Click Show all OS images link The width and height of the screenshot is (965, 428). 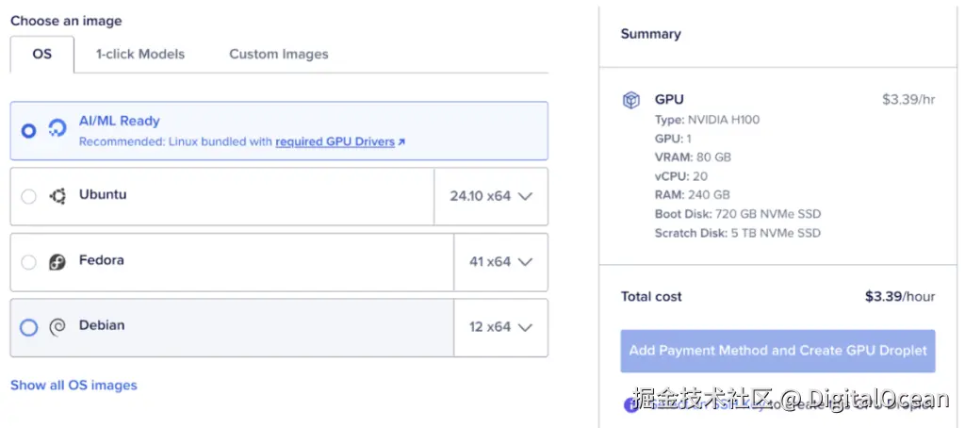(x=74, y=386)
